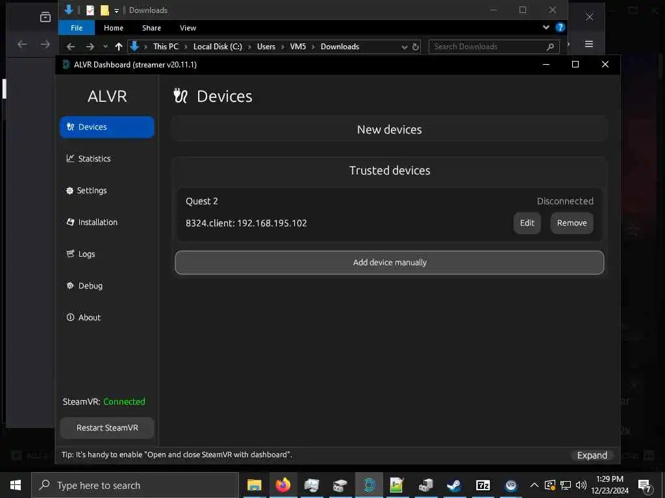Image resolution: width=665 pixels, height=498 pixels.
Task: Open the notification center icon
Action: tap(645, 486)
